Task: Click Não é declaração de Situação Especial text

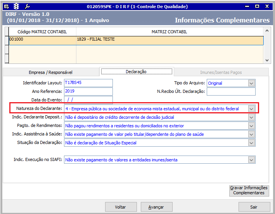Action: click(101, 143)
